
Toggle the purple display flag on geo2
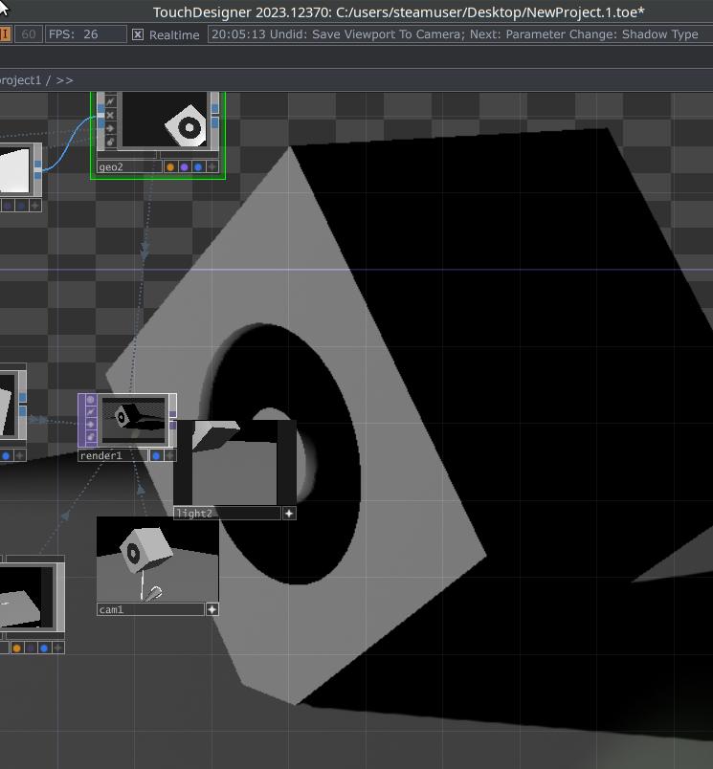(184, 167)
